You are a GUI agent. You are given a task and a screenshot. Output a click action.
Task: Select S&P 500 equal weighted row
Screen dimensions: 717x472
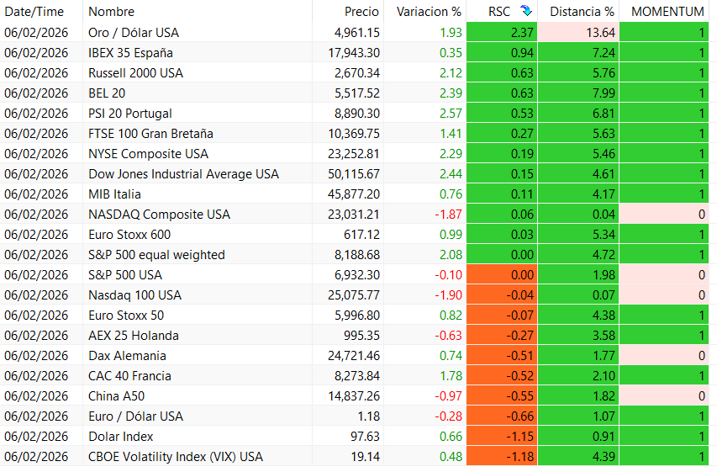click(156, 254)
